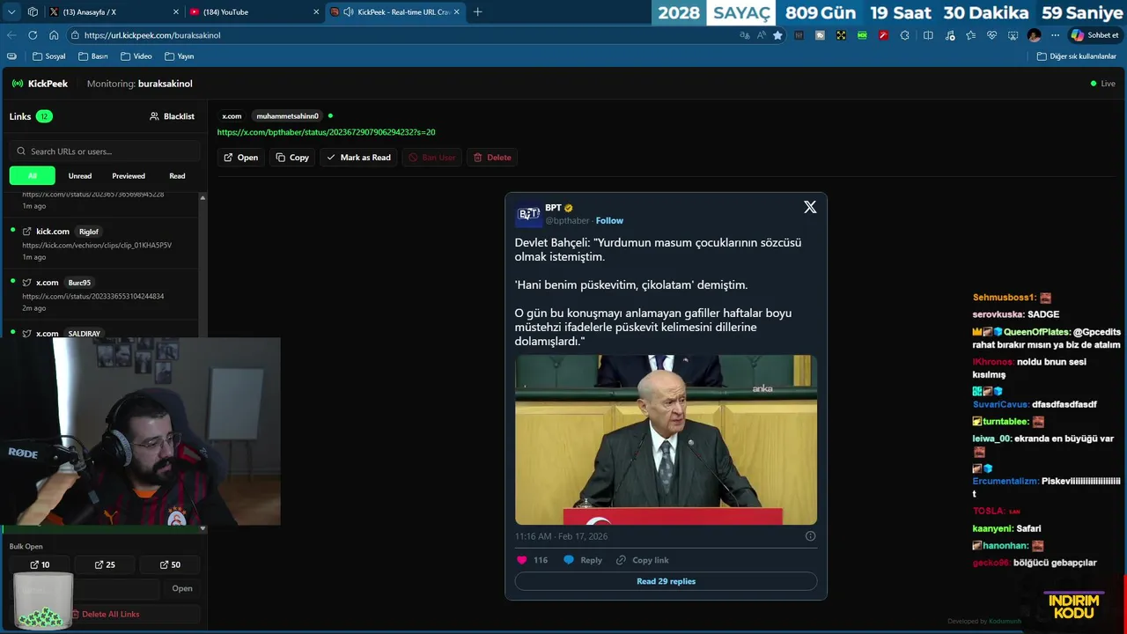Bulk open 25 links
The height and width of the screenshot is (634, 1127).
pos(105,565)
